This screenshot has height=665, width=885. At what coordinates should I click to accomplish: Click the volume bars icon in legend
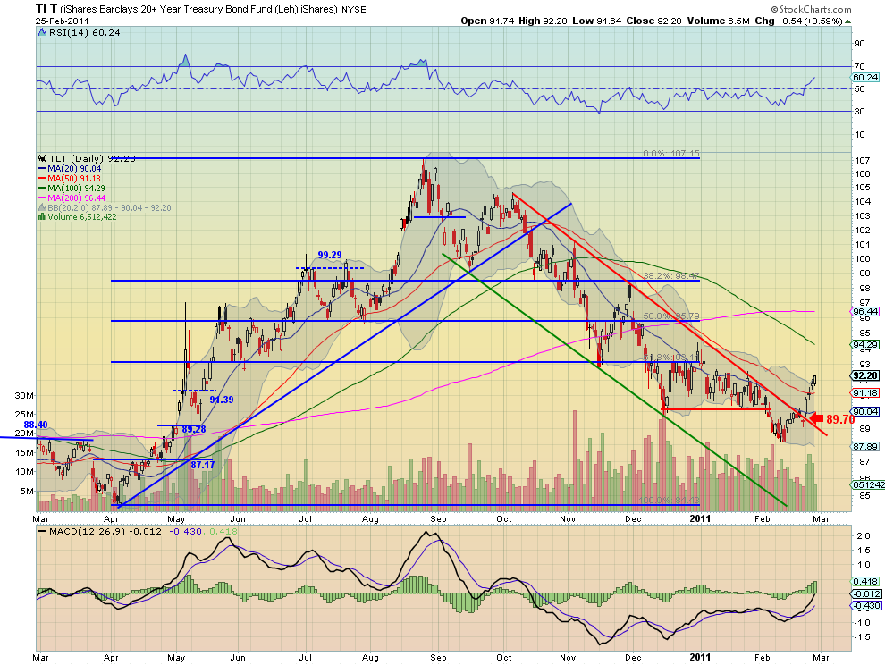click(x=42, y=217)
